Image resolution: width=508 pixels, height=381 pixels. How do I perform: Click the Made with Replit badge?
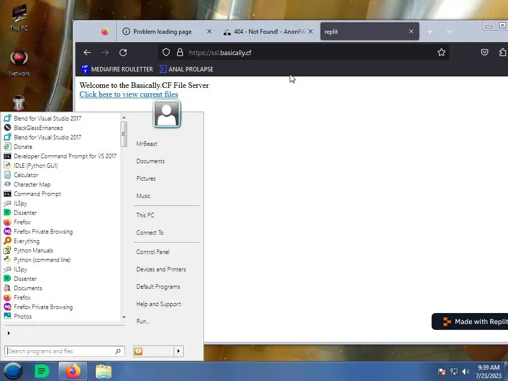(x=470, y=321)
